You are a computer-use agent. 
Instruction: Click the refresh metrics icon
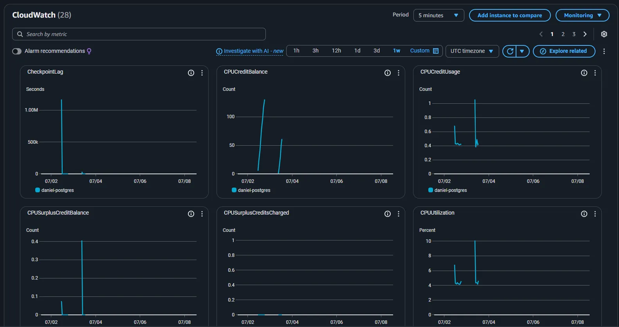click(x=510, y=51)
